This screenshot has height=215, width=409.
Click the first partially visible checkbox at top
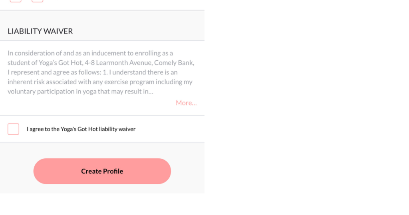click(16, 1)
